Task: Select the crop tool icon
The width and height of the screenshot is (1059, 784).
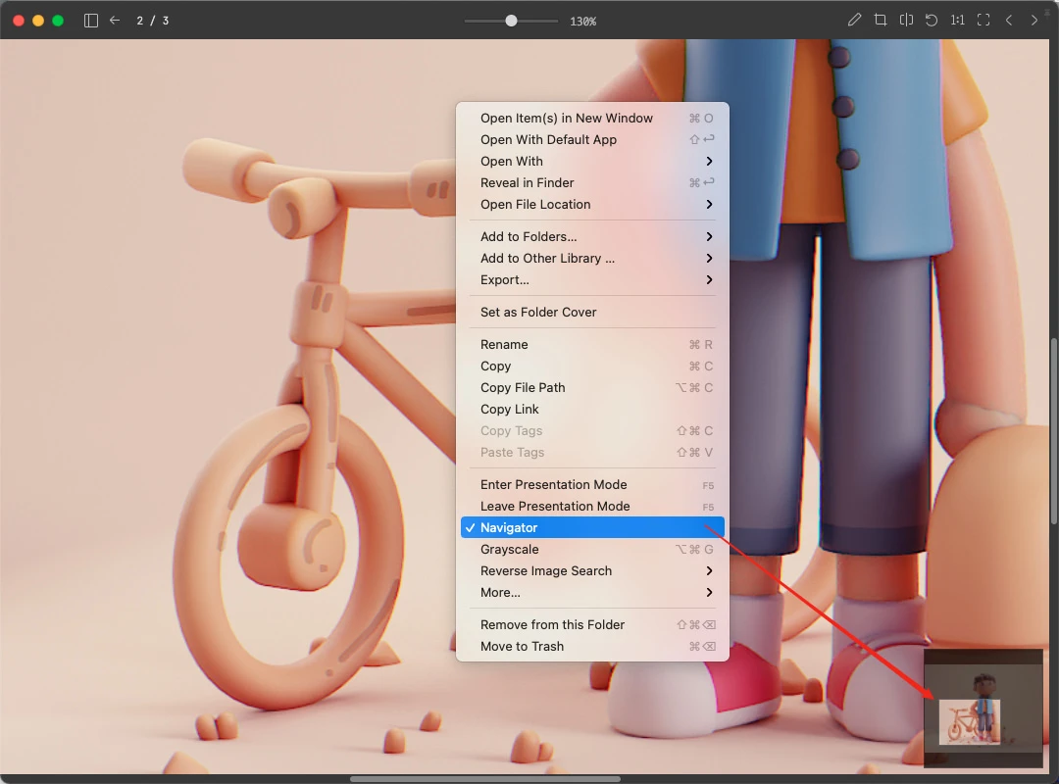Action: pyautogui.click(x=880, y=21)
